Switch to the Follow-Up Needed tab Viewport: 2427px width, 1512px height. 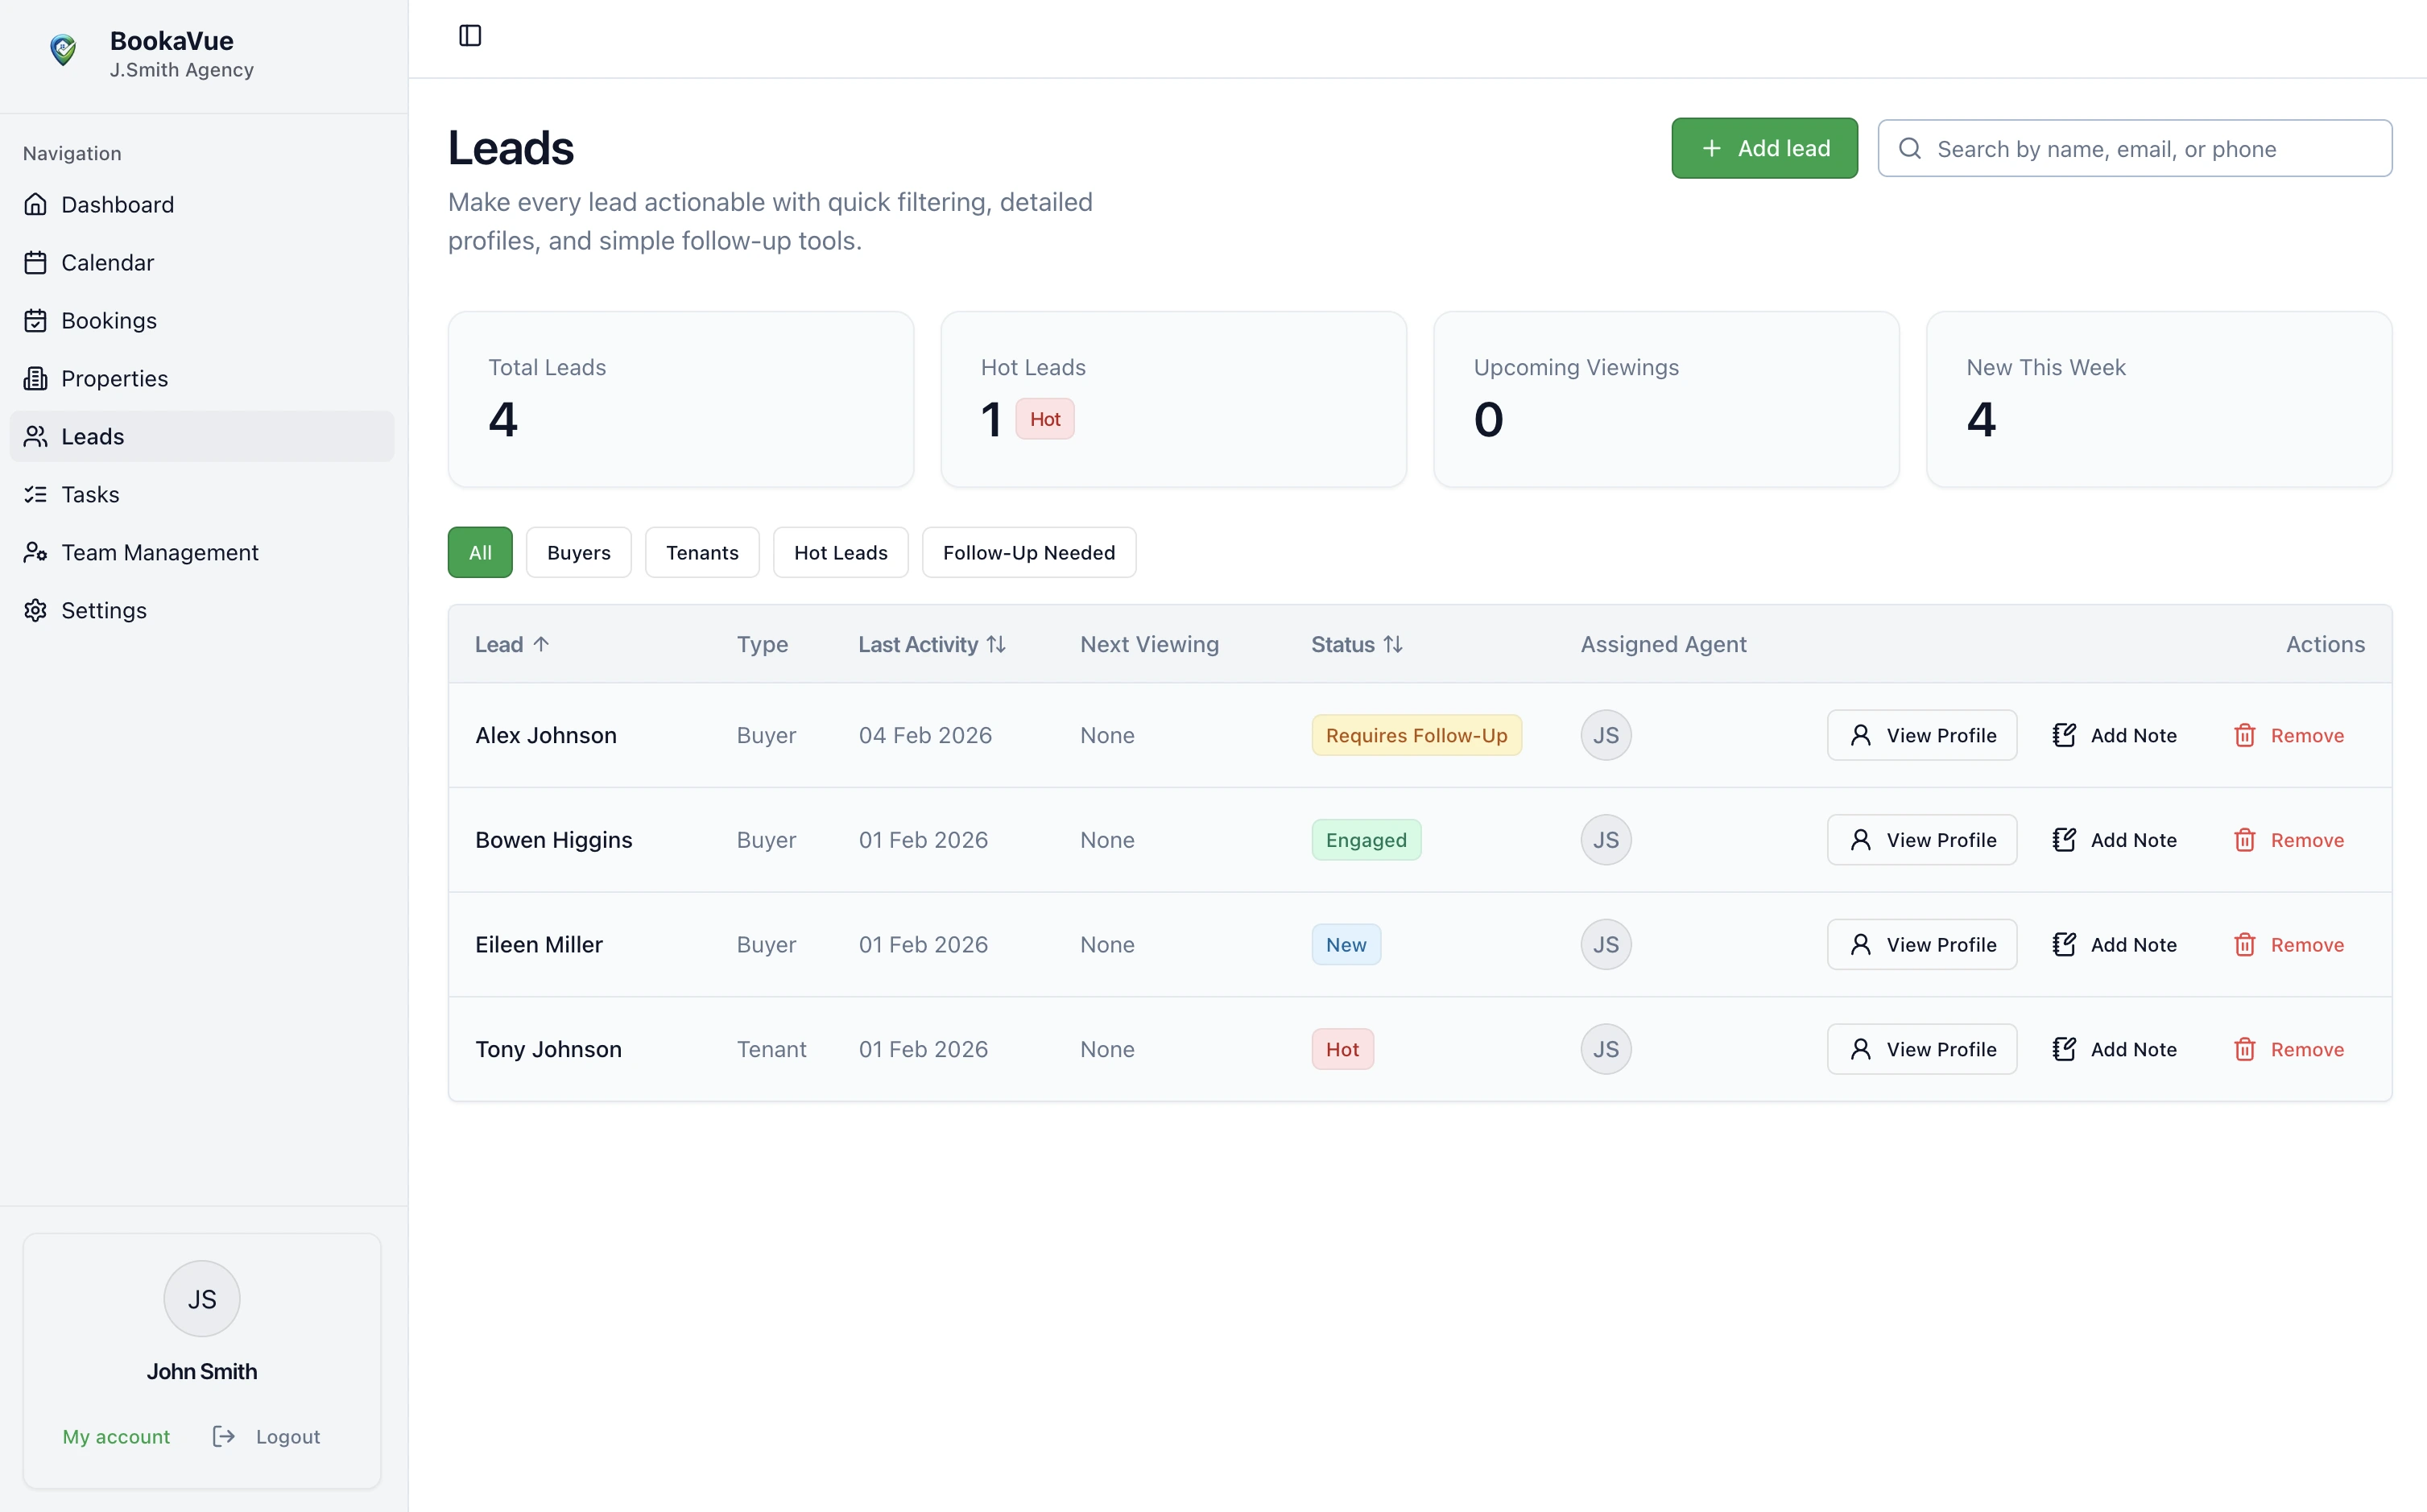coord(1029,552)
